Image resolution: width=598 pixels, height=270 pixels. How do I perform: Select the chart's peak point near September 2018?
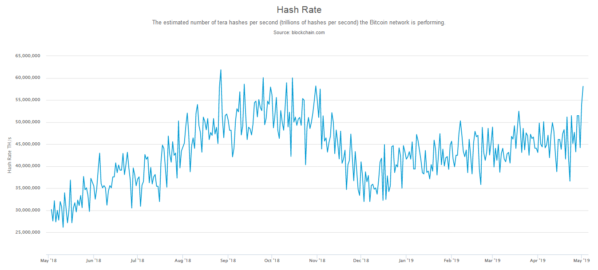221,69
